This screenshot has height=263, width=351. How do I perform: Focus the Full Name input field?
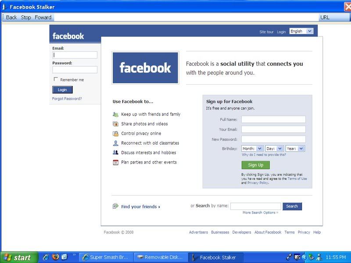pos(273,119)
